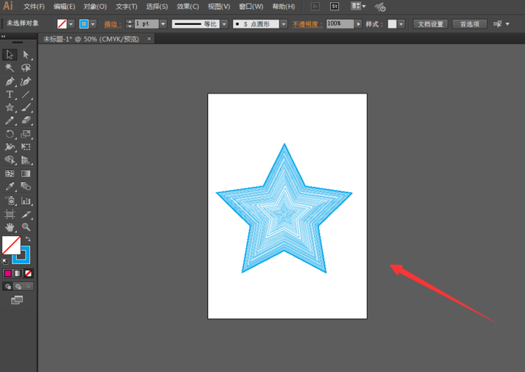
Task: Click the 文档设置 button
Action: [431, 24]
